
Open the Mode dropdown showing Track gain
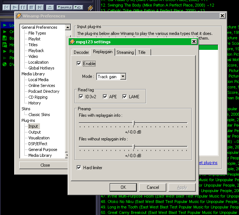123,76
